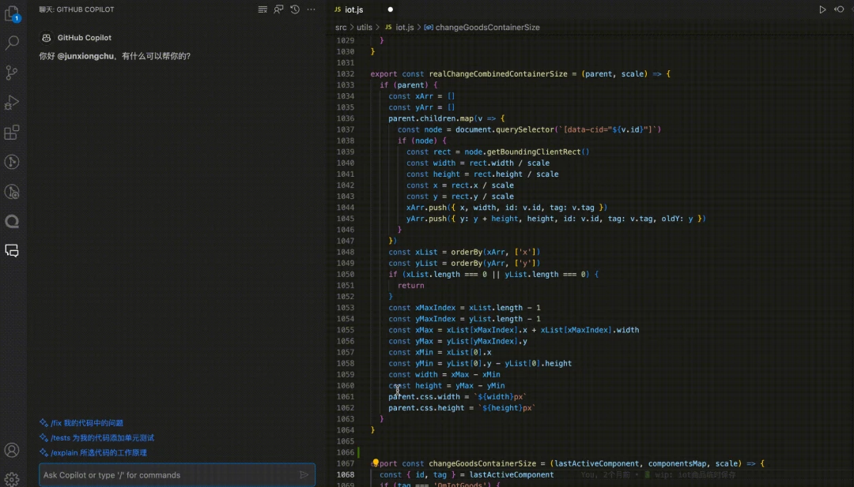The image size is (854, 487).
Task: Click 'const xMaxIndex' on line 1053
Action: tap(422, 308)
